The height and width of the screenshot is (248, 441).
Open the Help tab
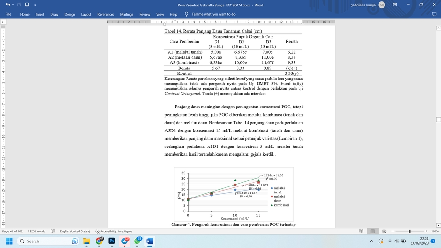174,14
